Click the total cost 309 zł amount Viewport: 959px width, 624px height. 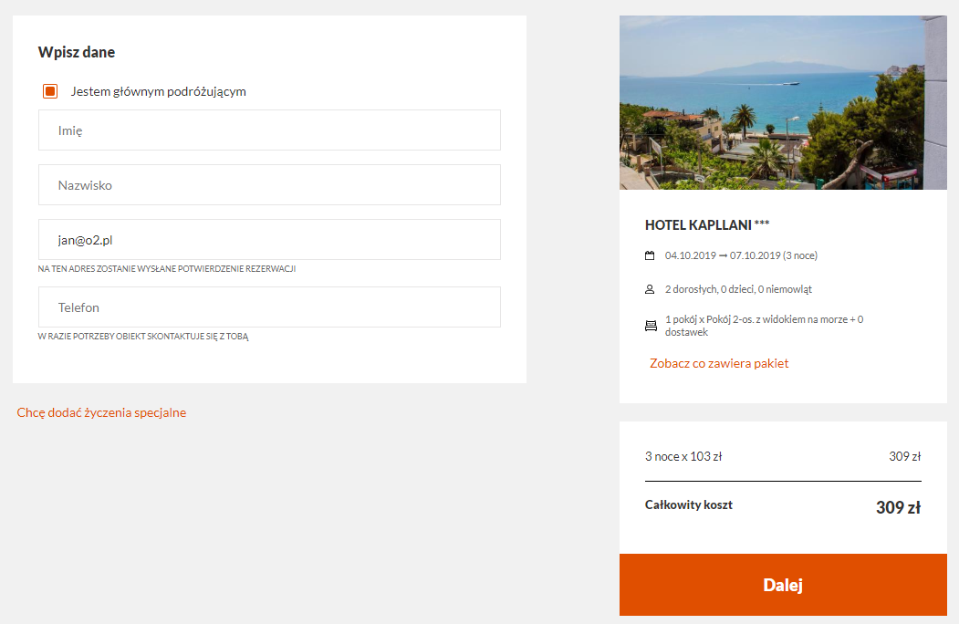coord(898,507)
